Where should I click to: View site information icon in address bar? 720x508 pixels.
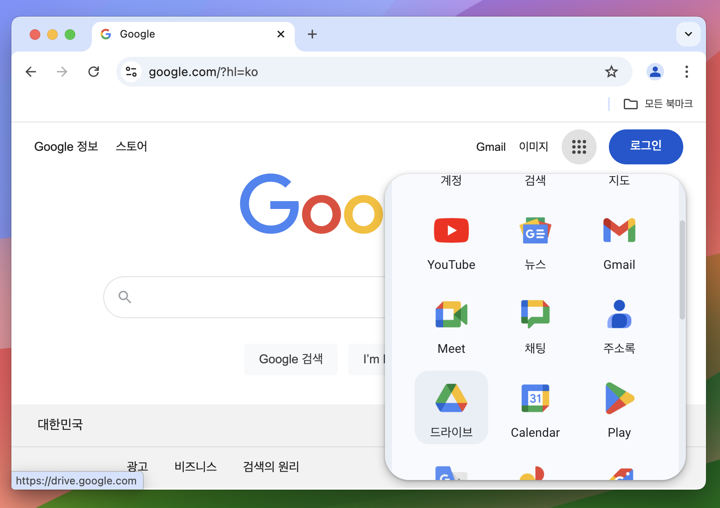coord(131,72)
